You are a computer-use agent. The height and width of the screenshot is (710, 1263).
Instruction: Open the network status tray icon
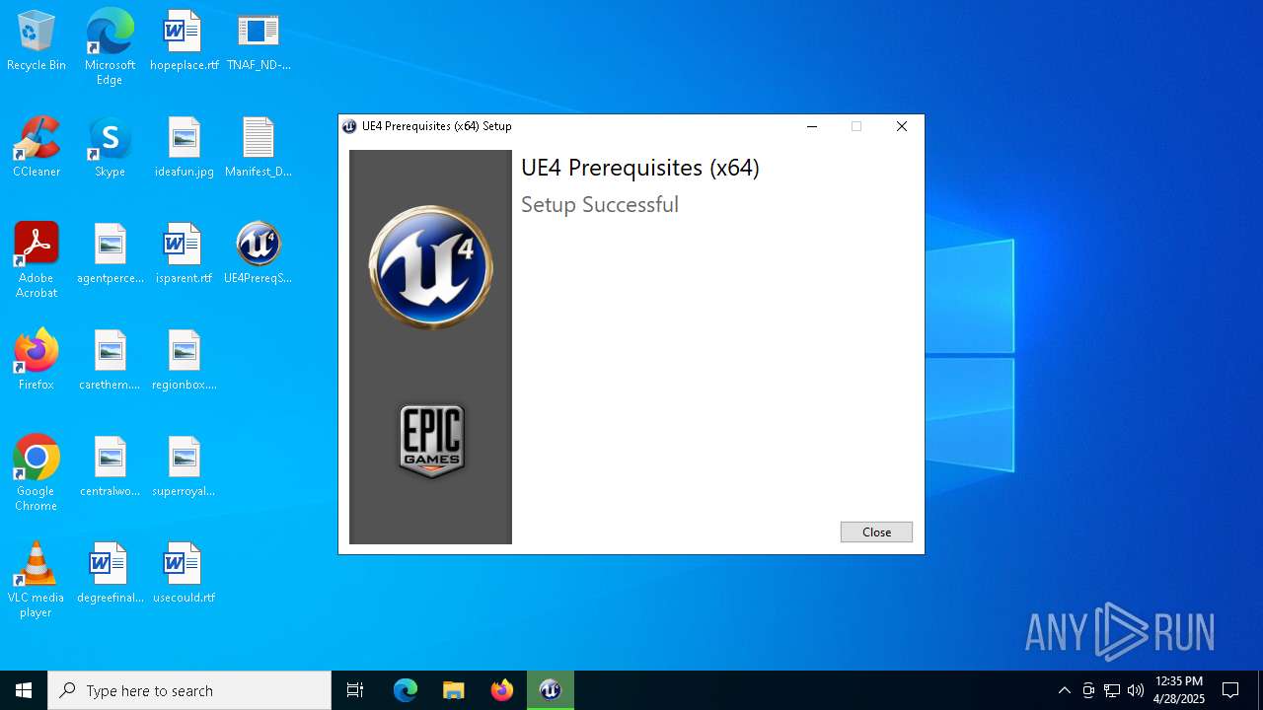(1112, 690)
